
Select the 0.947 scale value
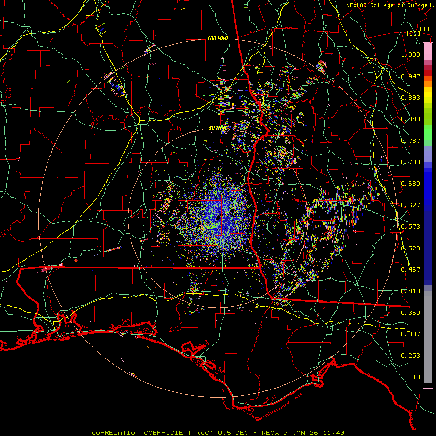410,76
